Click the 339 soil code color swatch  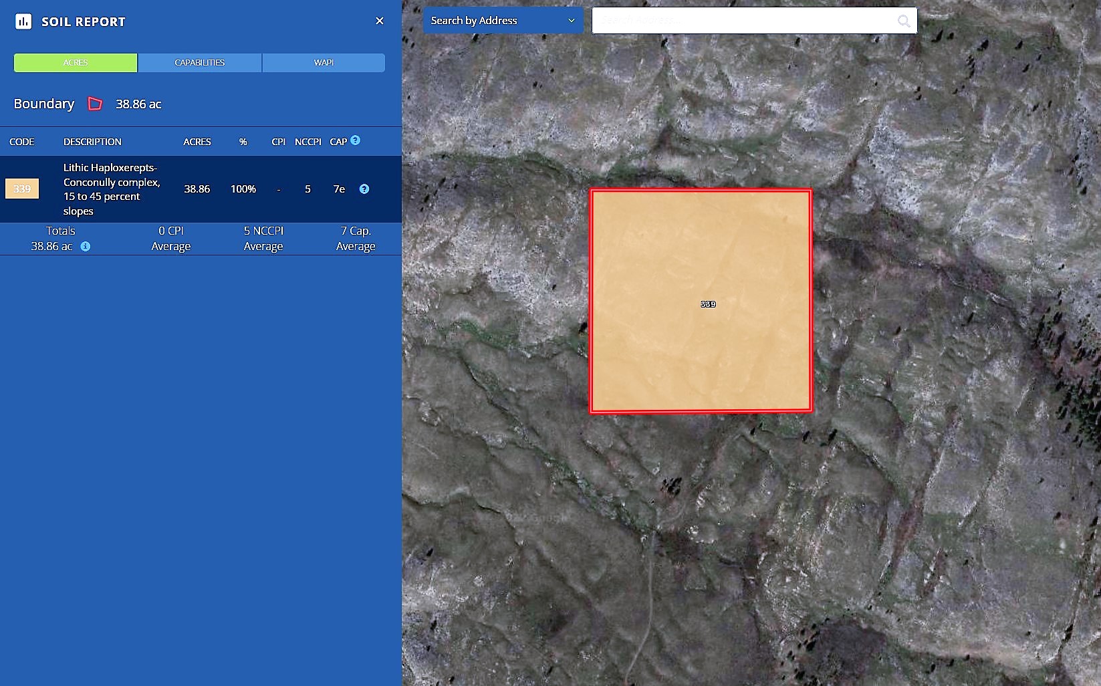[22, 189]
